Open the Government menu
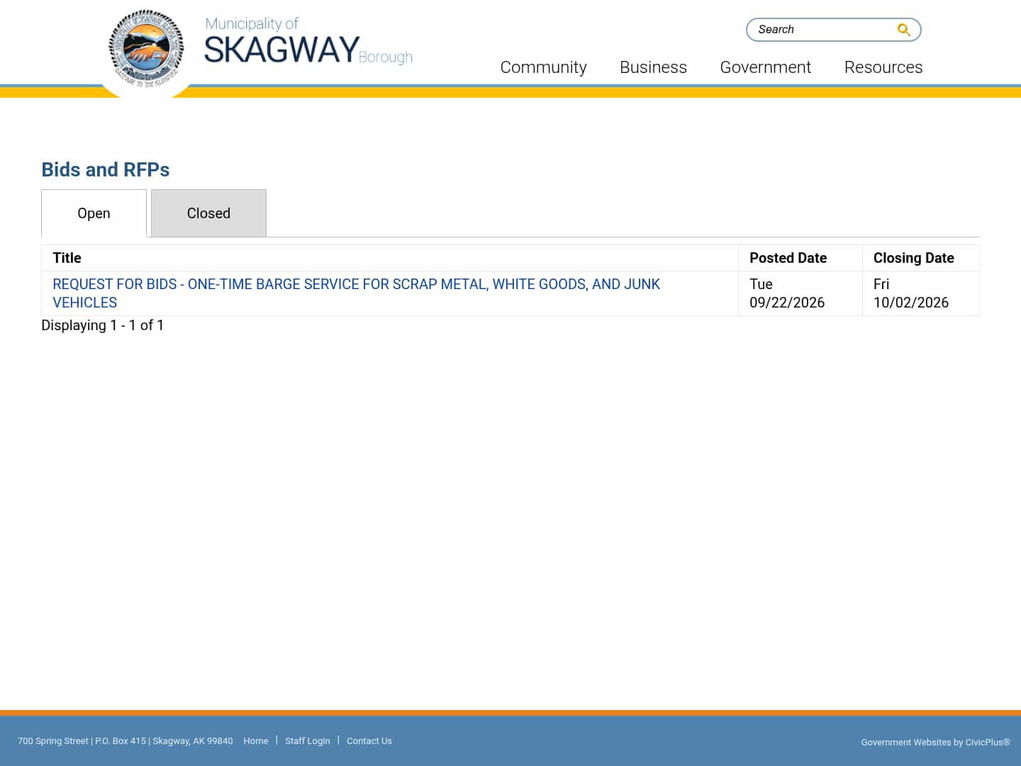Viewport: 1021px width, 766px height. point(765,67)
